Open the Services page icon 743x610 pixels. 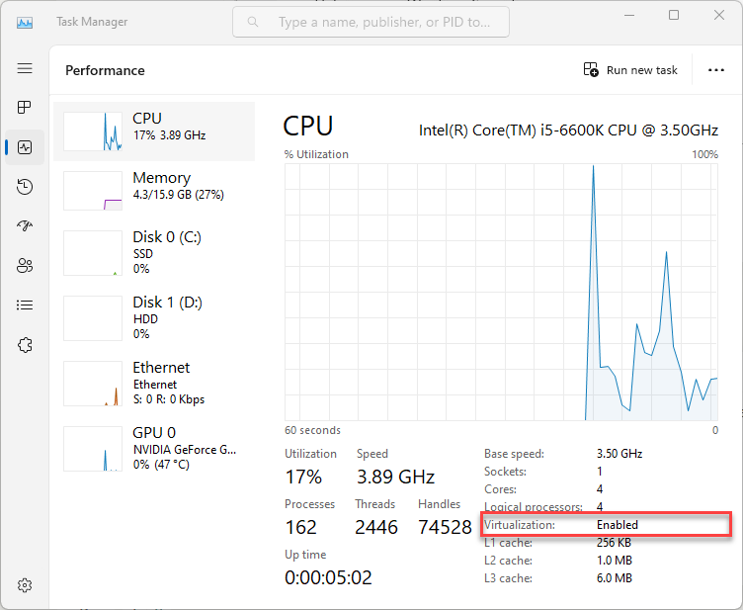[x=25, y=345]
